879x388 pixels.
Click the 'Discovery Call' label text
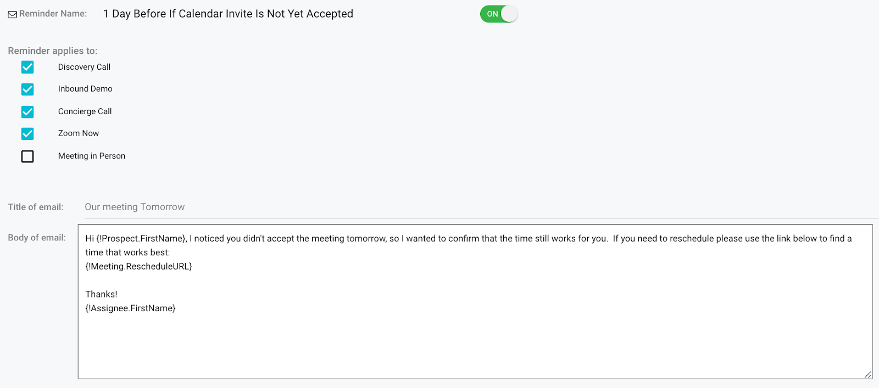84,67
